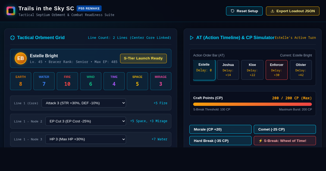The height and width of the screenshot is (171, 326).
Task: Click the orbment wheel icon beside Tactical Orbment Grid
Action: [12, 38]
